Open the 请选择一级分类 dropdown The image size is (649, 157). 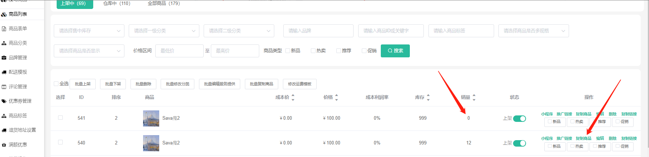(x=164, y=31)
